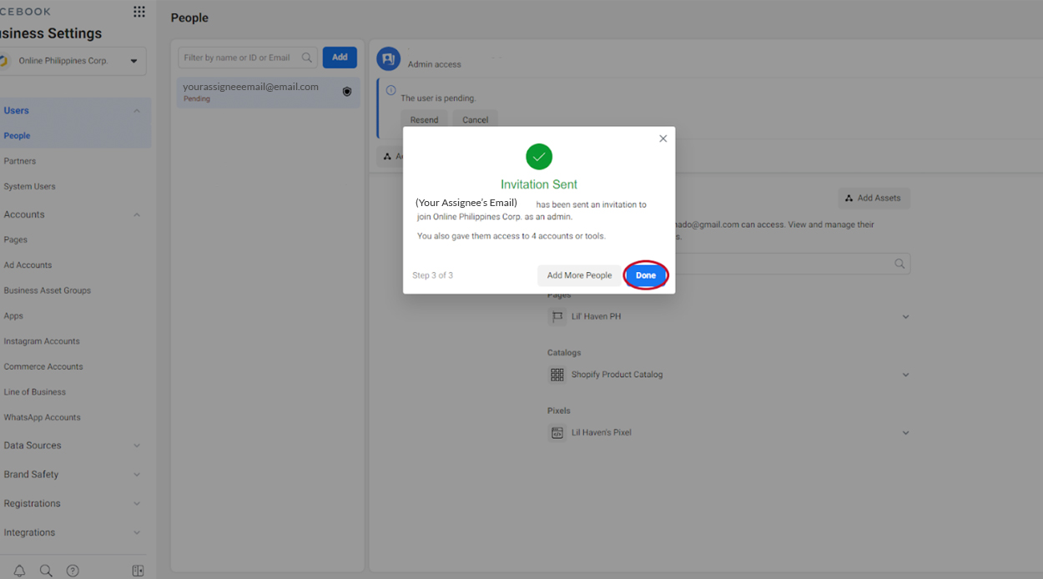Viewport: 1043px width, 579px height.
Task: Expand the Integrations section
Action: click(x=137, y=533)
